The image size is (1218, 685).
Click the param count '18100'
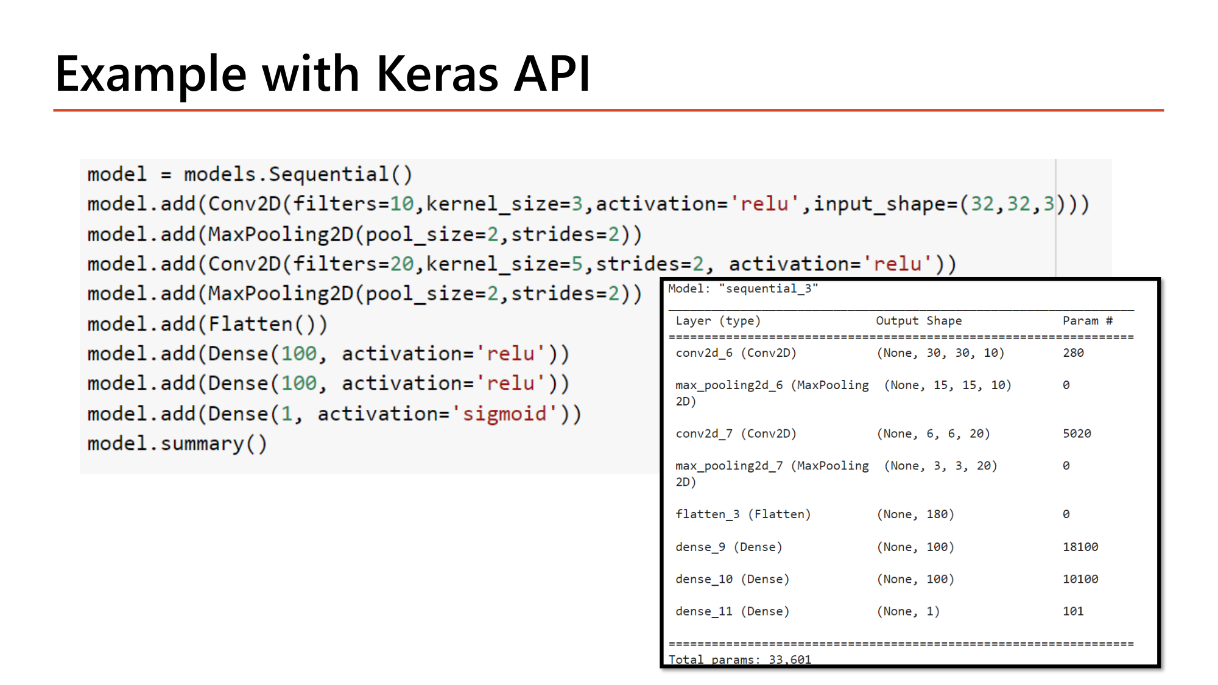[1080, 547]
